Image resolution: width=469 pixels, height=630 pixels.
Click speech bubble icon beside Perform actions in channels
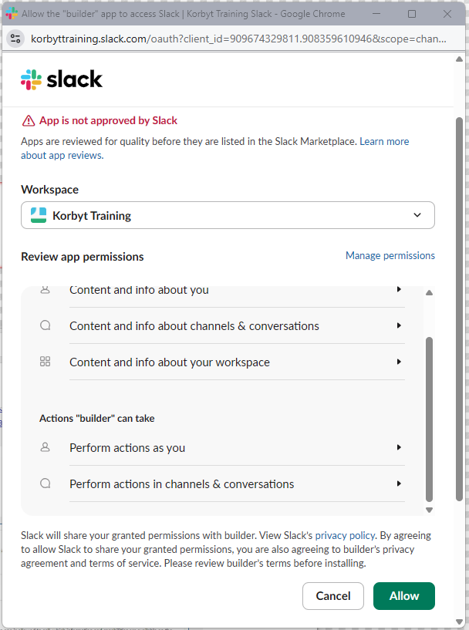coord(46,483)
